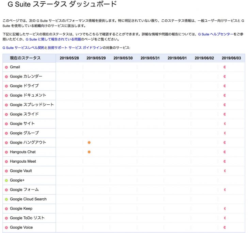This screenshot has width=248, height=233.
Task: Click the Google ドキュメント service name
Action: tap(28, 96)
